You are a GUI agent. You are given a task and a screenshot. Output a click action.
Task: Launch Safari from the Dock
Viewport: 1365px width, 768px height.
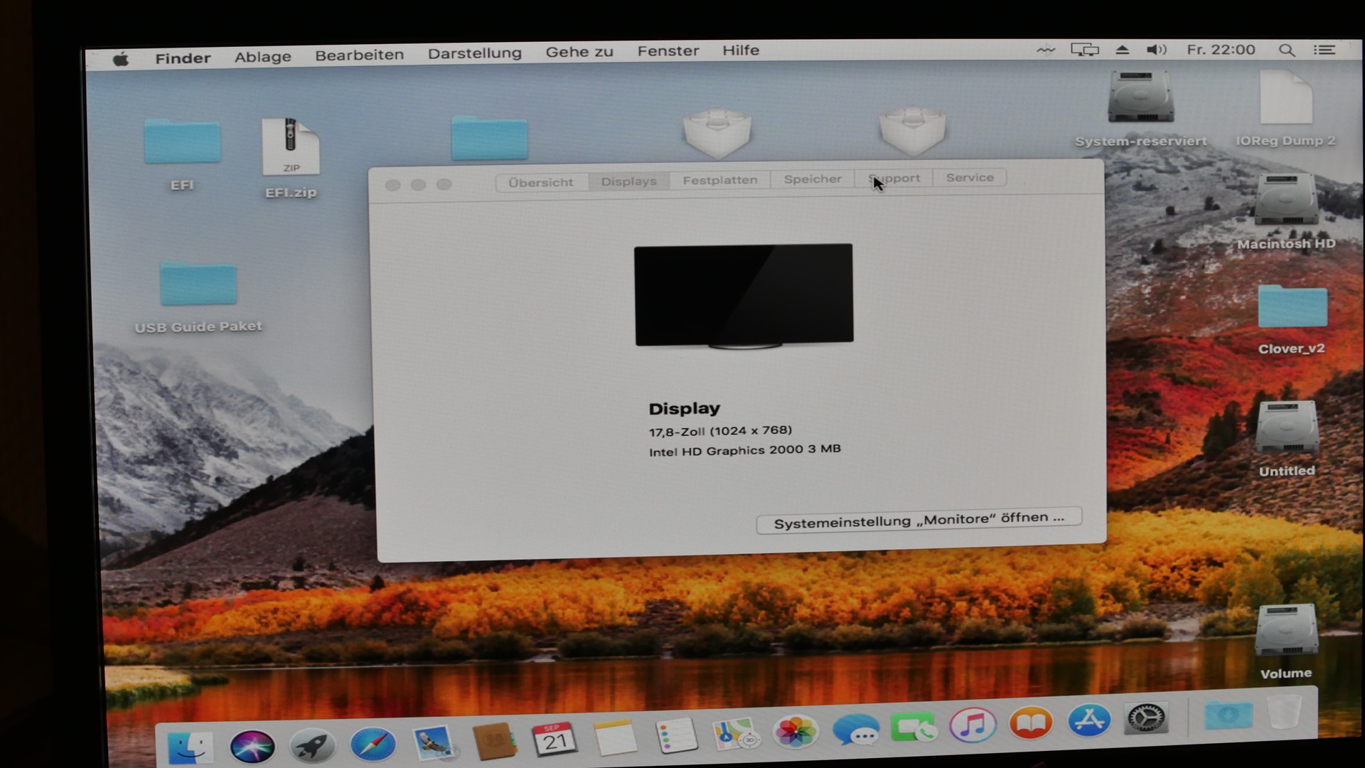373,745
